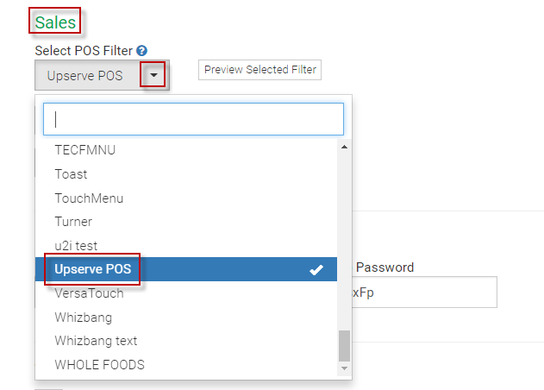
Task: Pick Turner from the dropdown list
Action: [x=73, y=222]
